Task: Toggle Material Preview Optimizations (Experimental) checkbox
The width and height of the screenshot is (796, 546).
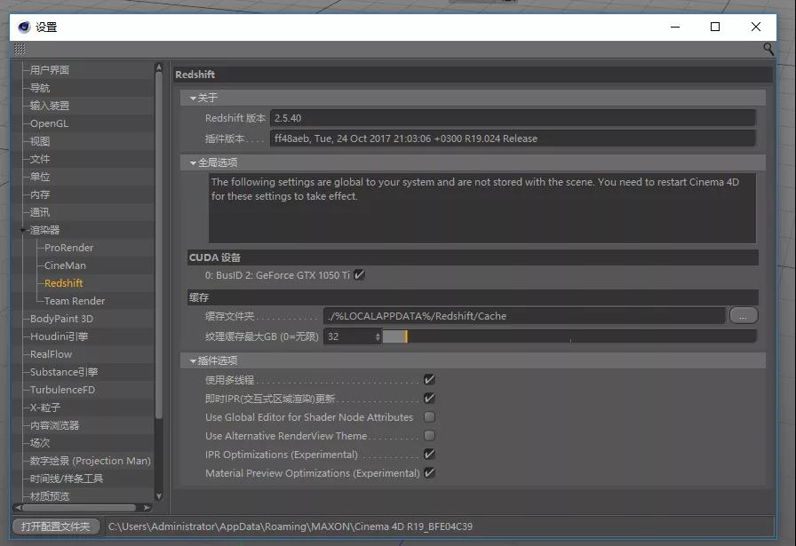Action: [x=429, y=473]
